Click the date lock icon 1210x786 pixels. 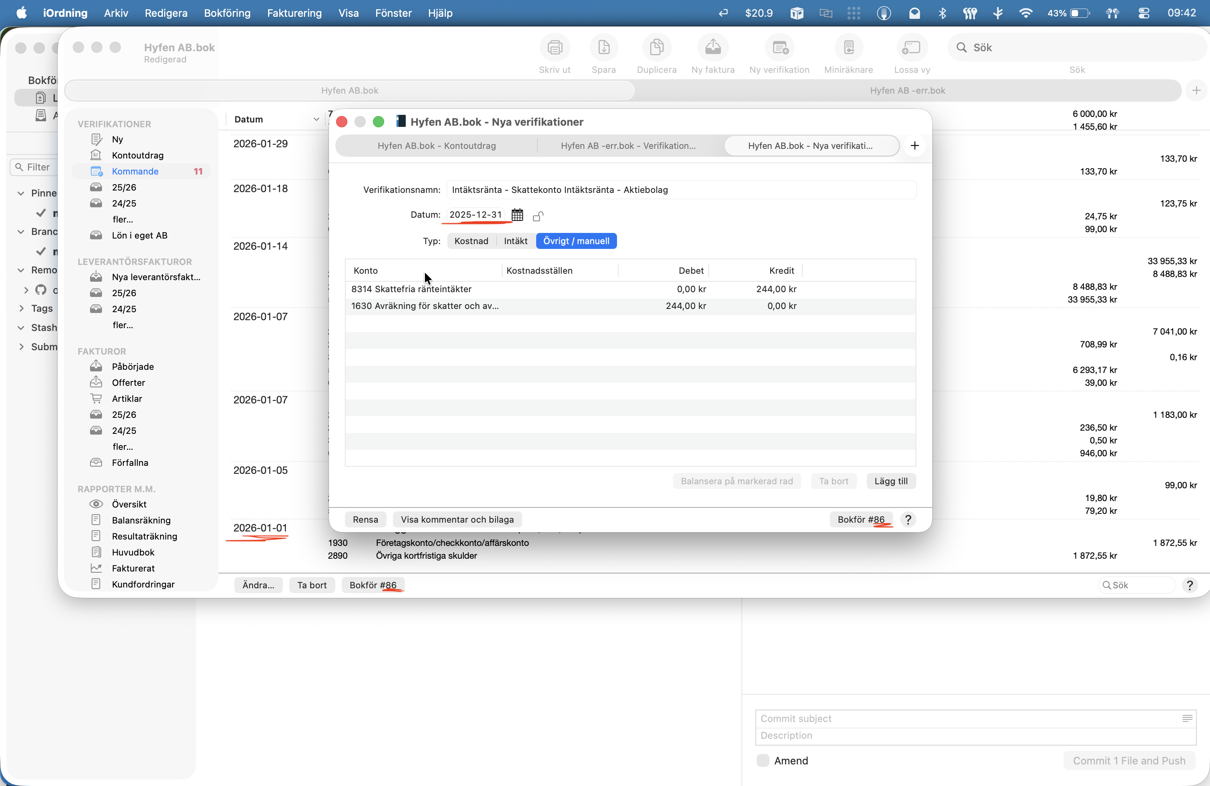click(x=537, y=216)
